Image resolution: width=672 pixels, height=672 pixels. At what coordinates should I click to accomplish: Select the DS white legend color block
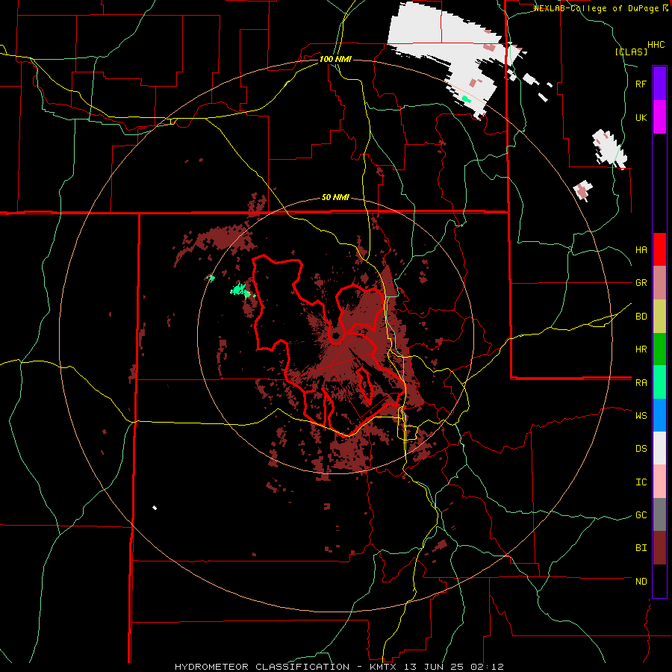pos(659,448)
